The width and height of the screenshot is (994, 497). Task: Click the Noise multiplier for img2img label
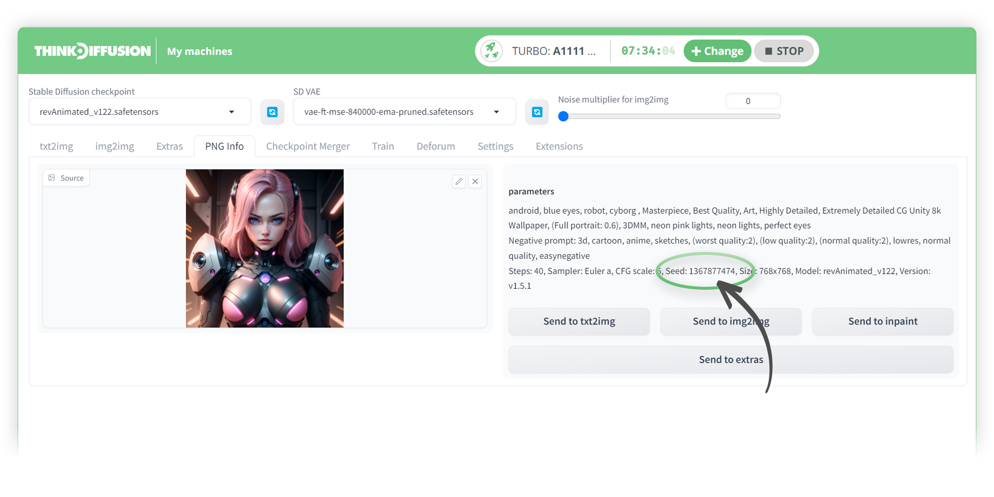(x=613, y=99)
